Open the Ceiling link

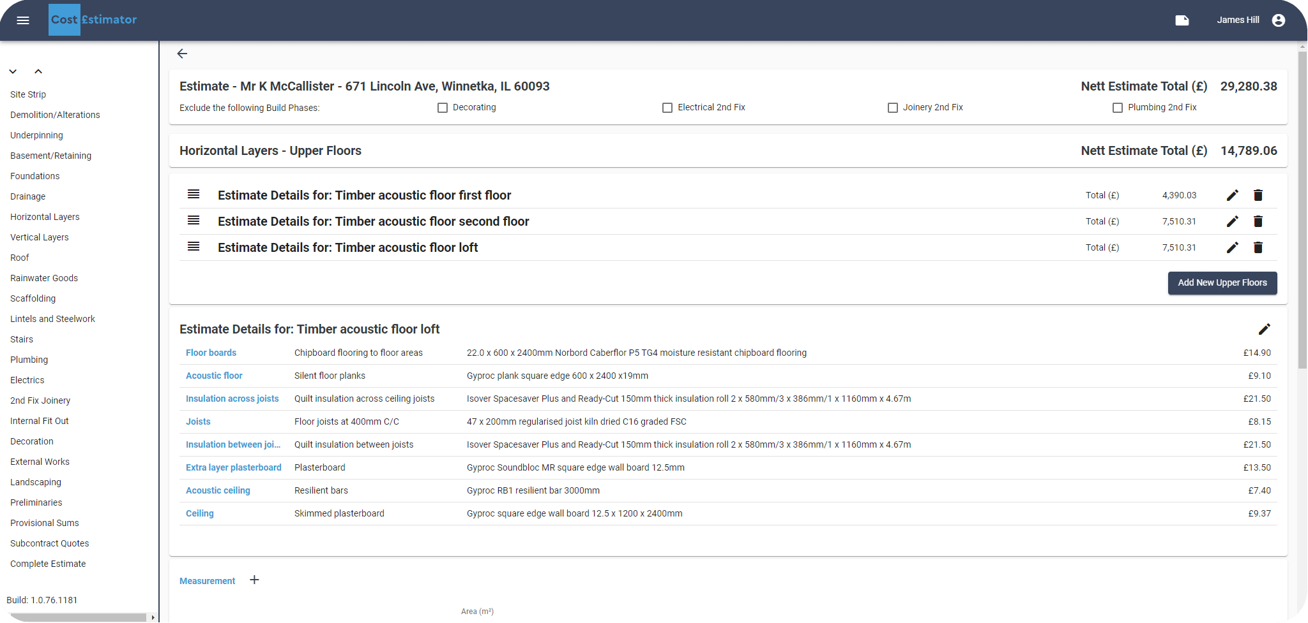[x=200, y=513]
